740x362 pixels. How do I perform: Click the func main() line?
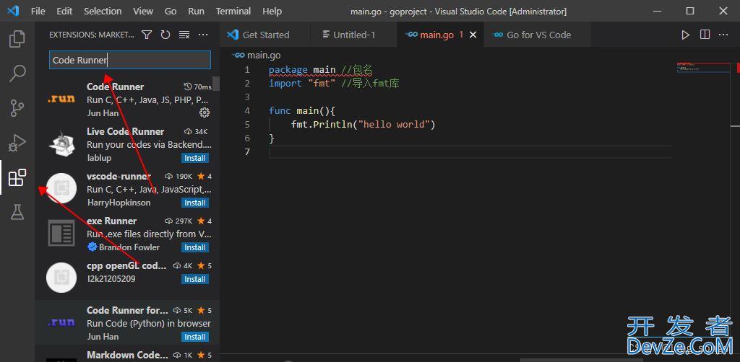pos(301,111)
